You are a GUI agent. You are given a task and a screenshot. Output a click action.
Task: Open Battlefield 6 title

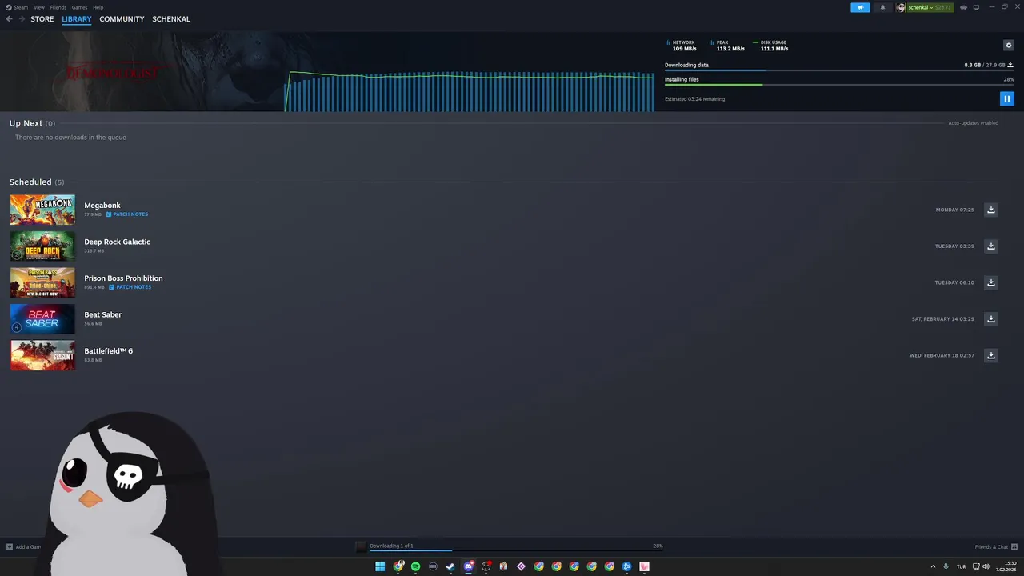(x=108, y=351)
